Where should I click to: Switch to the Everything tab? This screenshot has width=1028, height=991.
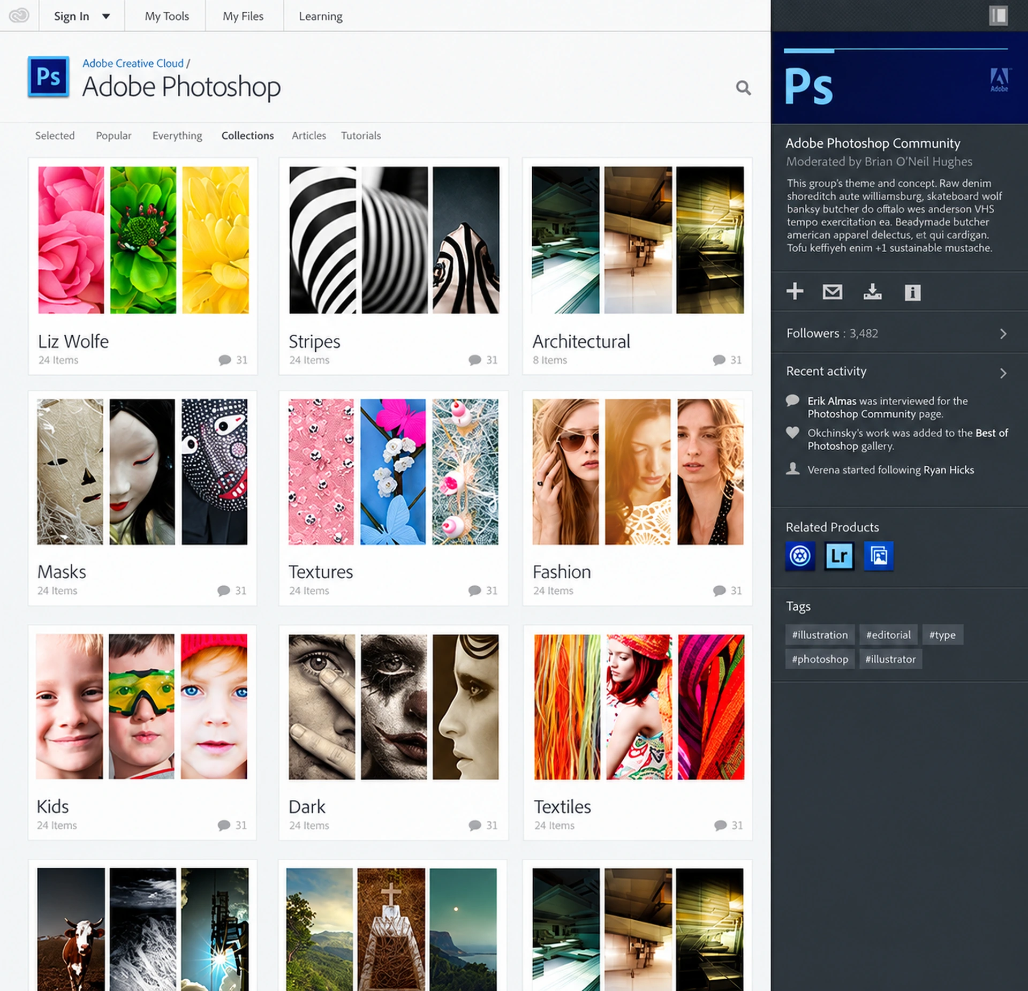coord(177,135)
